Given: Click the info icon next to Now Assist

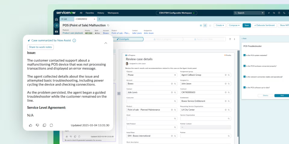Looking at the screenshot, I should (74, 40).
